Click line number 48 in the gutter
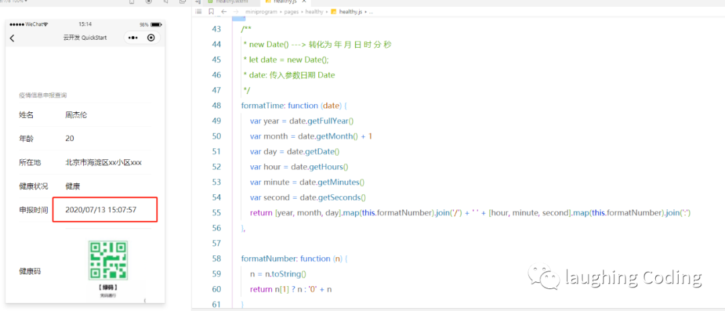 tap(215, 105)
